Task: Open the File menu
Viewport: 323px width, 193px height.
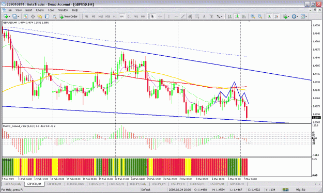Action: coord(9,10)
